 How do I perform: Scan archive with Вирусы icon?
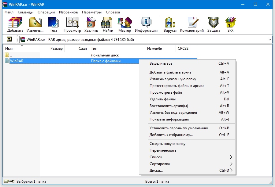(170, 24)
